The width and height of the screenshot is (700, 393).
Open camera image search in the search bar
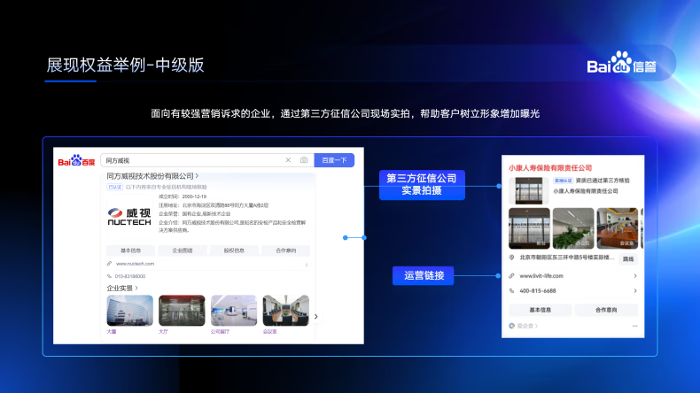click(303, 160)
